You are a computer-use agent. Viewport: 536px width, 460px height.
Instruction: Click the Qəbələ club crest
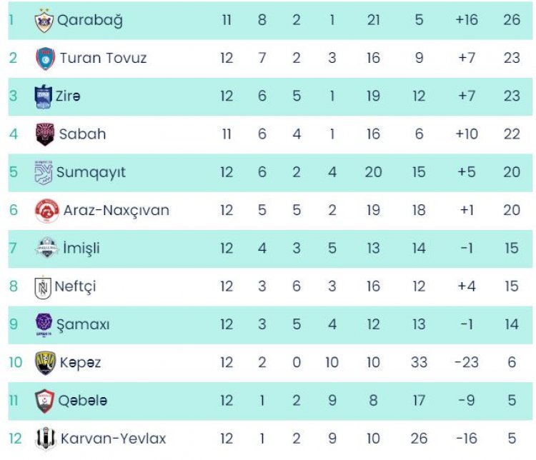[45, 401]
